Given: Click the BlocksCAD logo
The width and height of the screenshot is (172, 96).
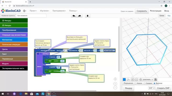Looking at the screenshot, I should [11, 11].
